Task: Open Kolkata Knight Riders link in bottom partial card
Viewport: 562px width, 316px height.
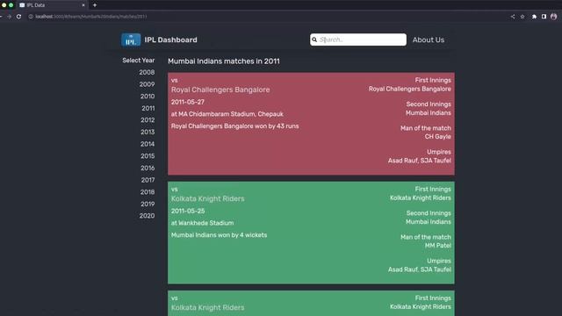Action: pos(207,307)
